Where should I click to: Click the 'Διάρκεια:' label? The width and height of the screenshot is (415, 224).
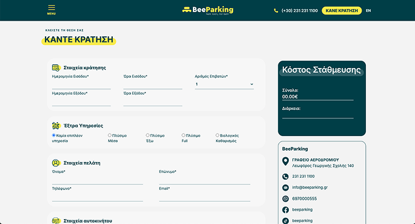click(291, 108)
